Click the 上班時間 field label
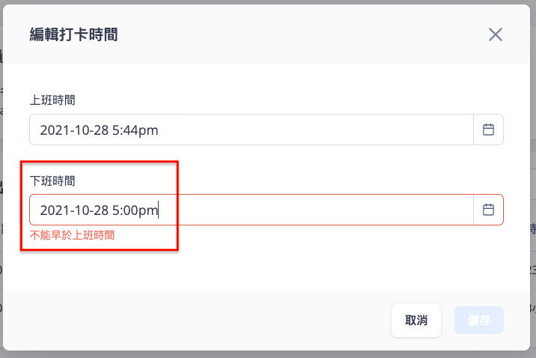536x358 pixels. point(52,100)
